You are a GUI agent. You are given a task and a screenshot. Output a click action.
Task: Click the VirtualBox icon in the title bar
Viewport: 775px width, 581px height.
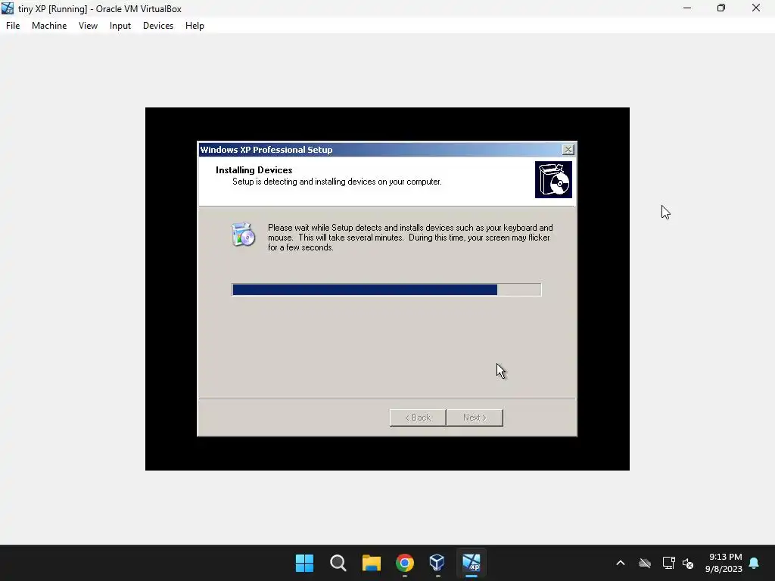(8, 8)
